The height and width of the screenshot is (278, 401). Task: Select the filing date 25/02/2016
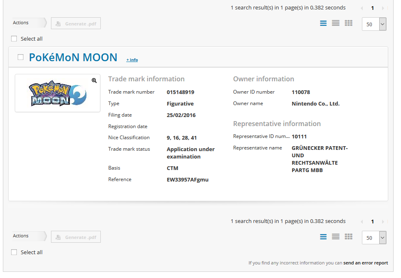pos(181,115)
